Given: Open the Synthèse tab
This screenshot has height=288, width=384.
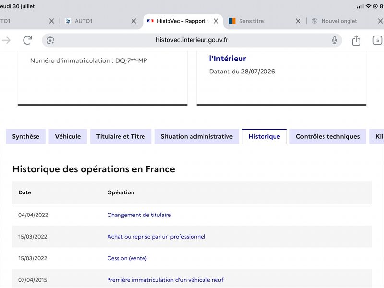Looking at the screenshot, I should point(26,136).
